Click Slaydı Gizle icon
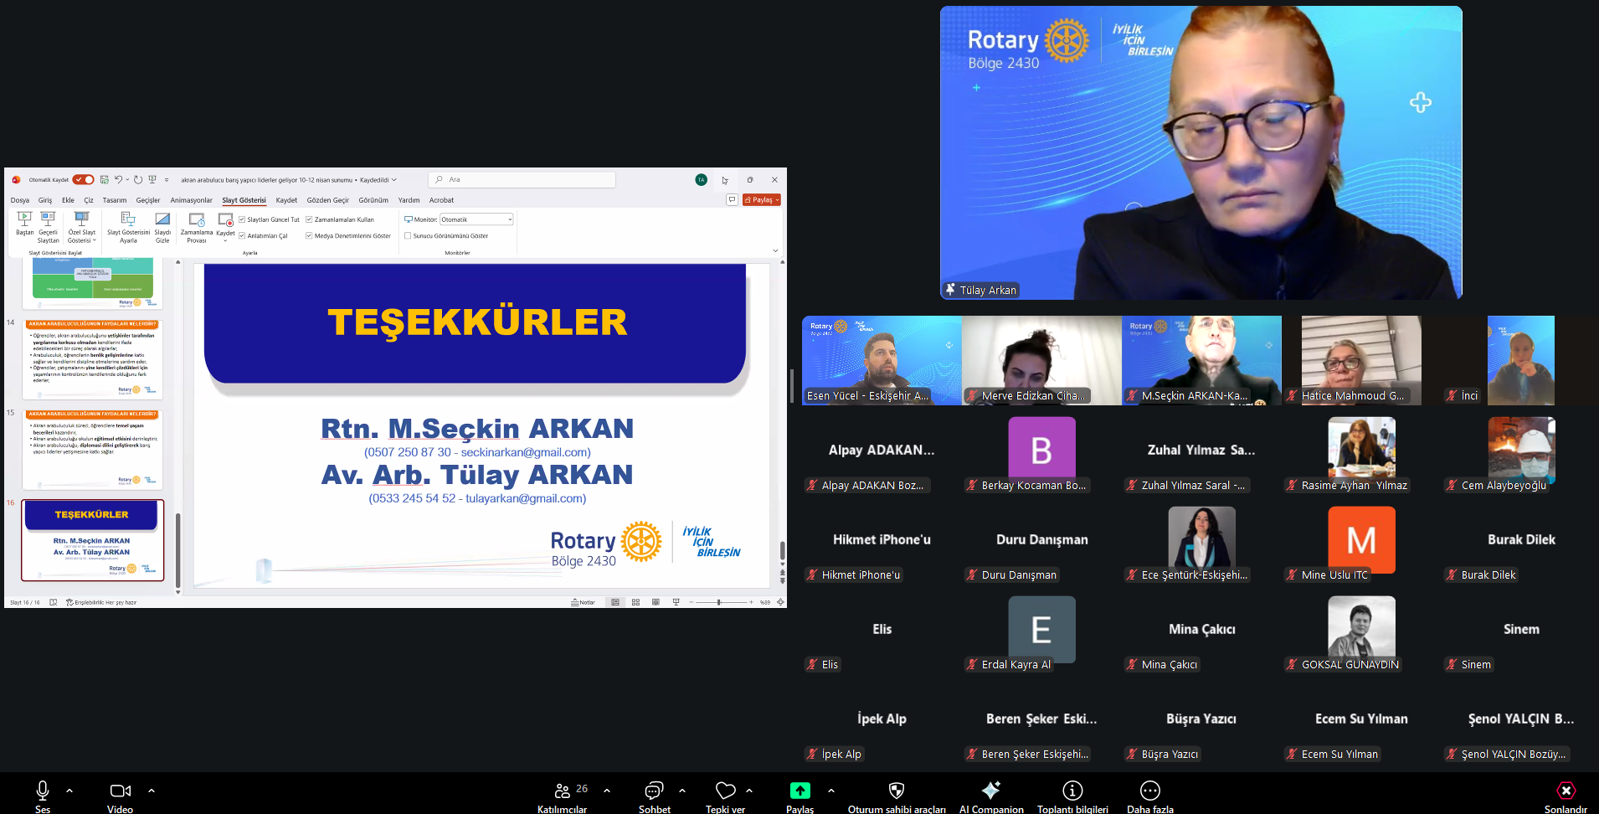This screenshot has height=814, width=1599. coord(162,220)
